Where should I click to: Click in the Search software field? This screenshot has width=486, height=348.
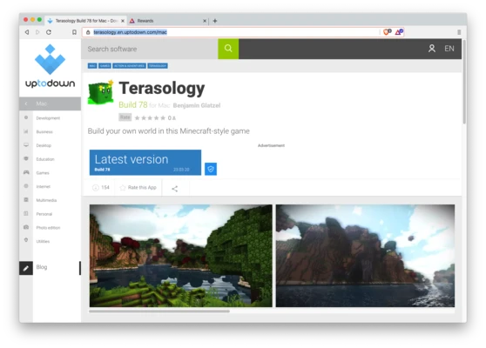tap(150, 49)
